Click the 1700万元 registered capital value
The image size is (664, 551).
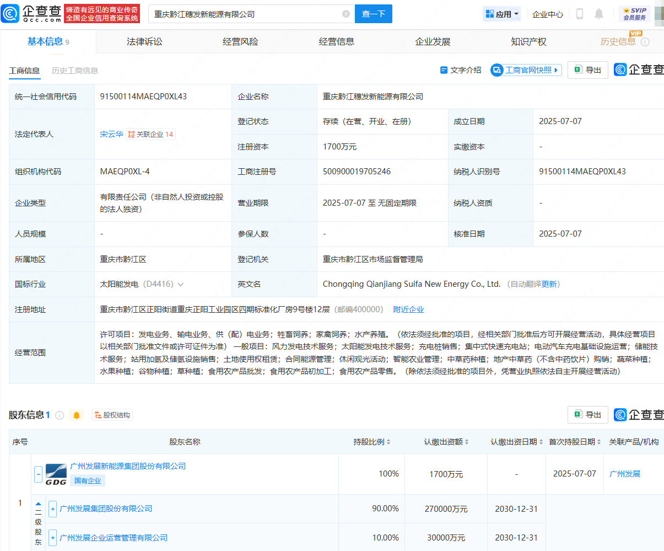[x=340, y=147]
